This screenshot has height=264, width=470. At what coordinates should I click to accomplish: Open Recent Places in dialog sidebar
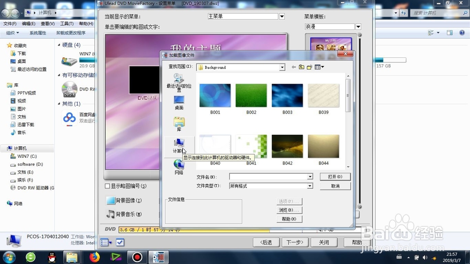pos(179,82)
